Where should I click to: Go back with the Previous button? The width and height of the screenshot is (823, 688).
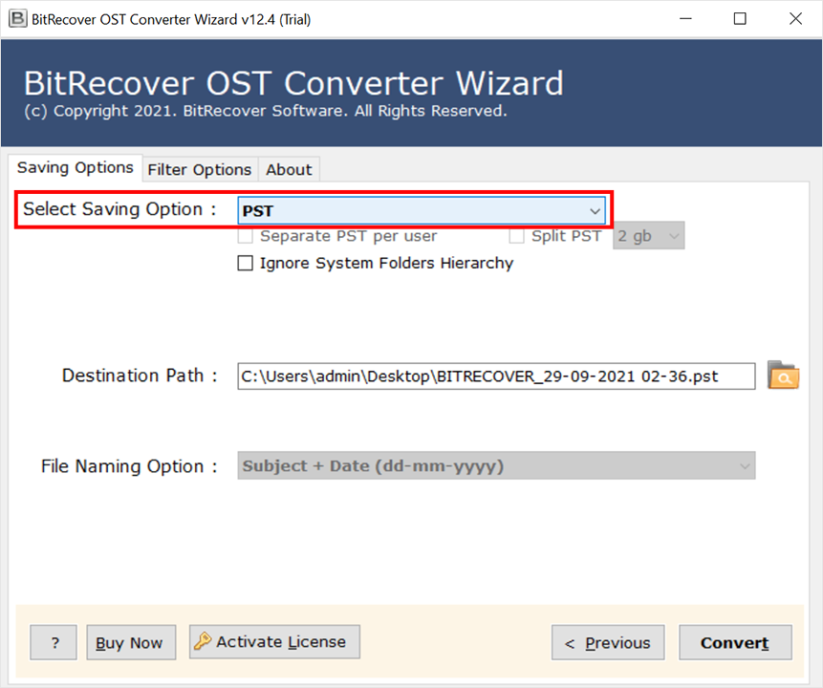[x=607, y=643]
